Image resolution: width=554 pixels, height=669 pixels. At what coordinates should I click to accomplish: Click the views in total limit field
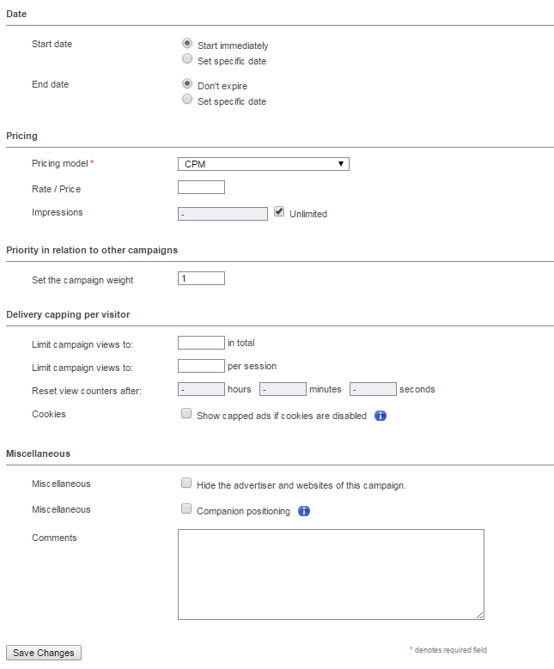[201, 343]
